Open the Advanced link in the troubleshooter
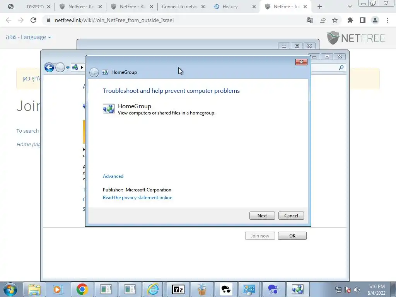This screenshot has height=297, width=396. (x=113, y=176)
